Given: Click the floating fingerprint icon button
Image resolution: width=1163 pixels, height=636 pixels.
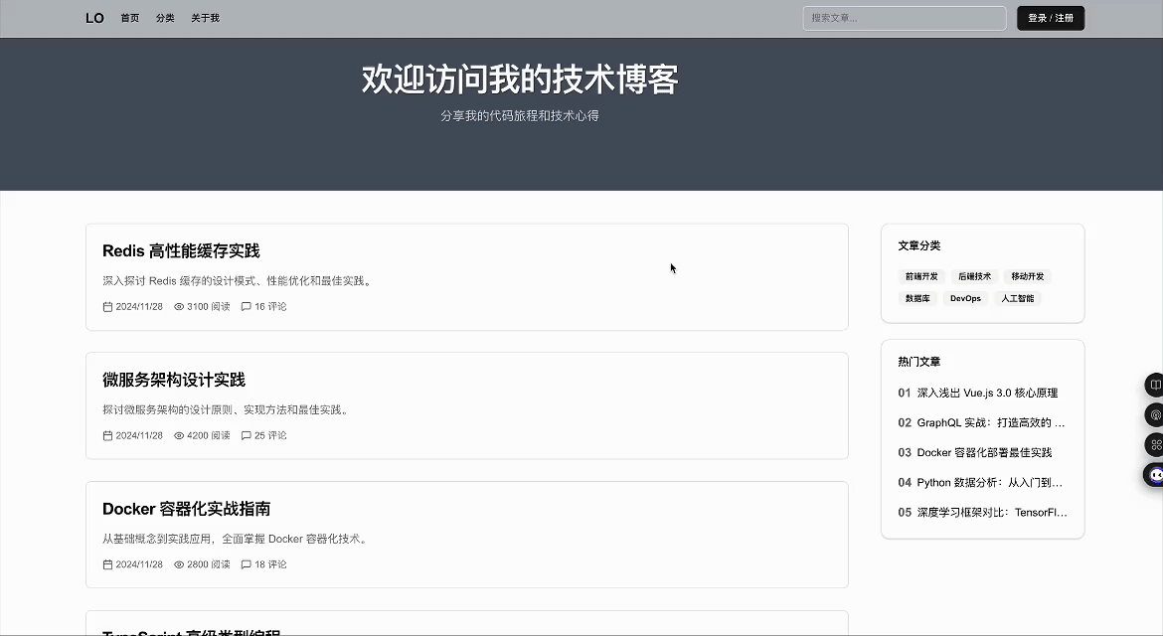Looking at the screenshot, I should (1154, 415).
